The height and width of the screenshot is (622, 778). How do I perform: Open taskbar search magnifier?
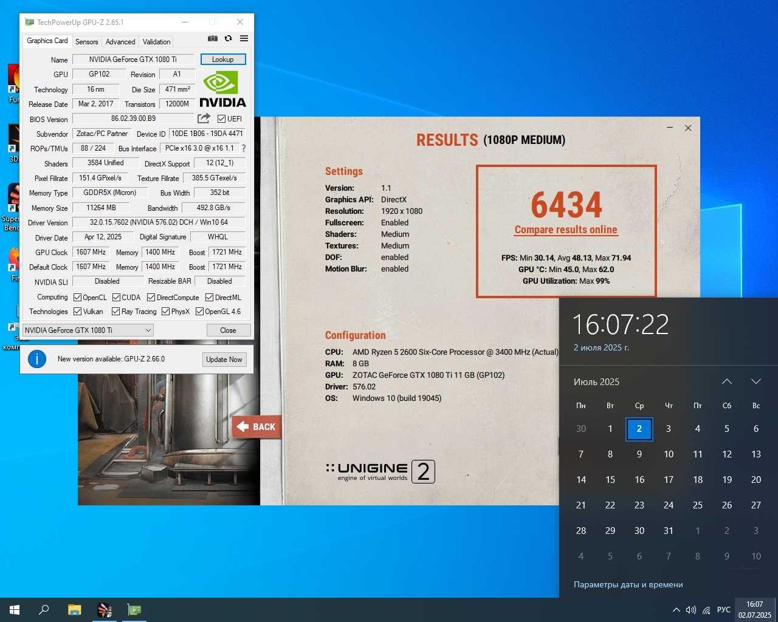(x=44, y=610)
